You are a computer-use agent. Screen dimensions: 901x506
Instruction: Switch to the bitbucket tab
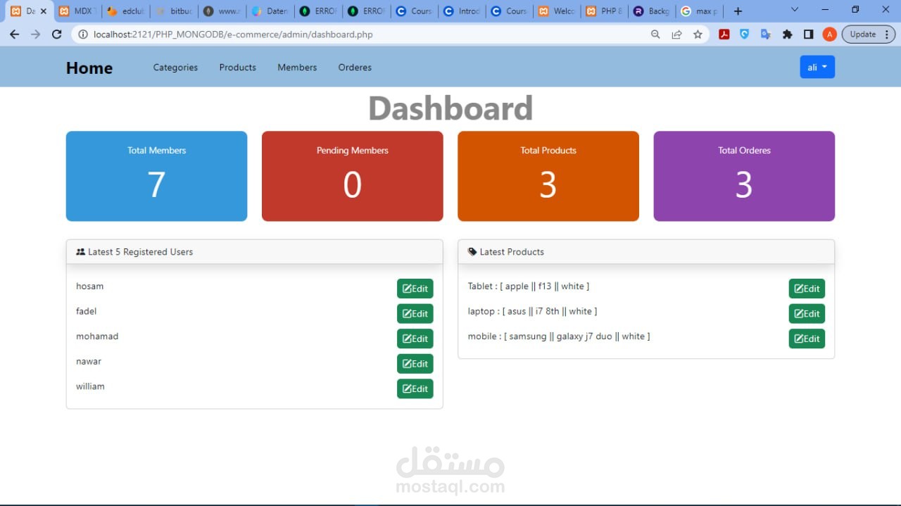(173, 11)
